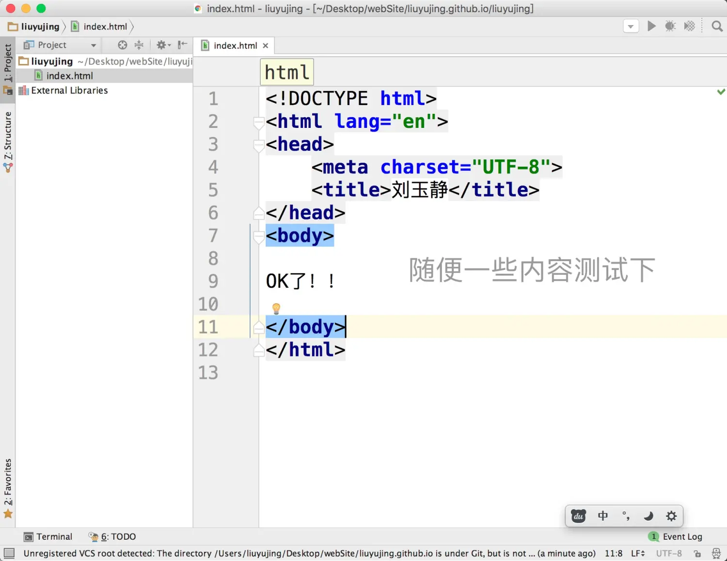Toggle the 1: Project side tool tab
The width and height of the screenshot is (727, 561).
point(8,70)
